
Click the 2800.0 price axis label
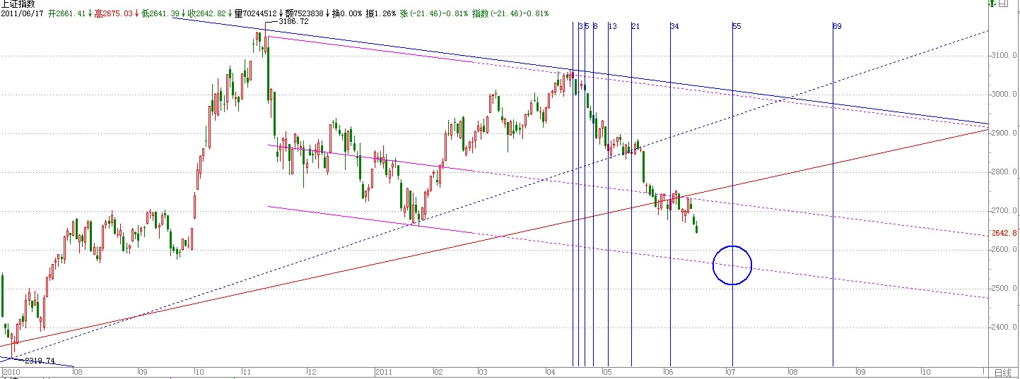coord(1004,172)
